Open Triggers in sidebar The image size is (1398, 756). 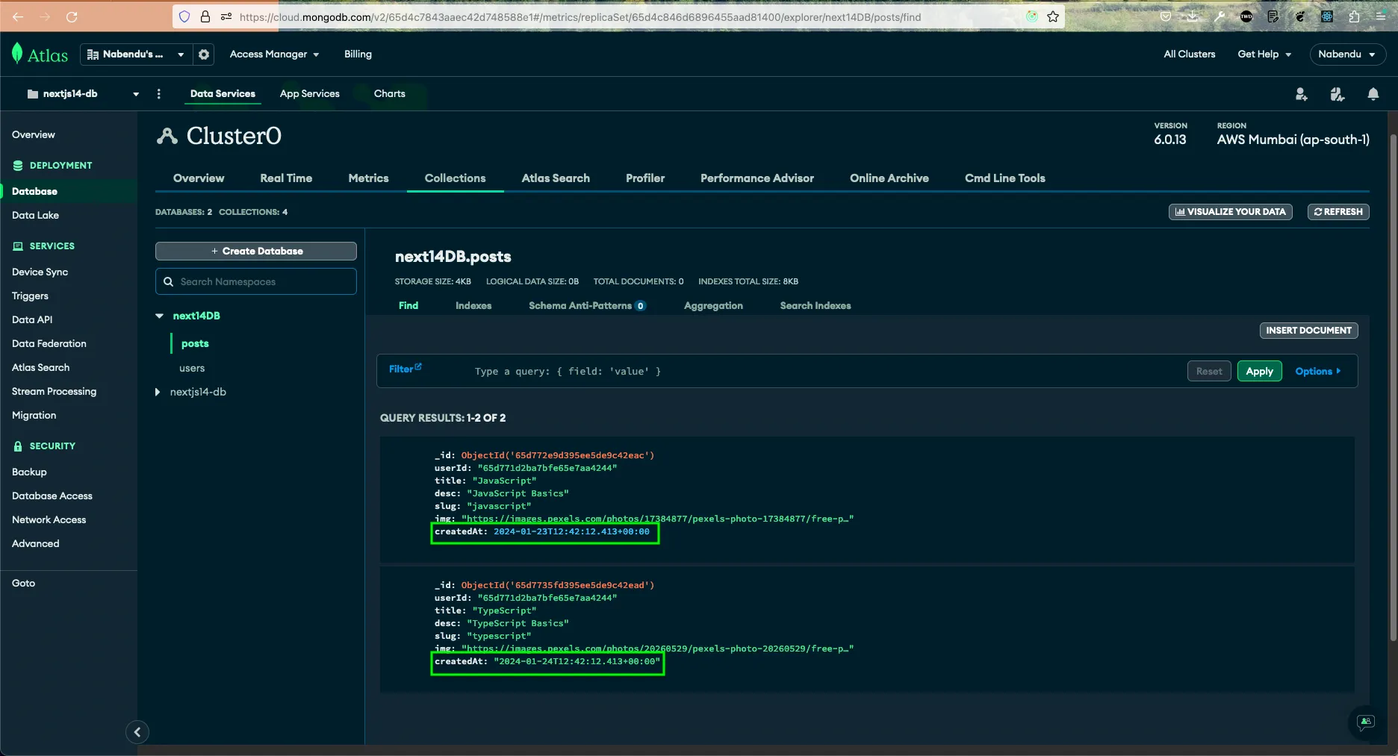30,296
